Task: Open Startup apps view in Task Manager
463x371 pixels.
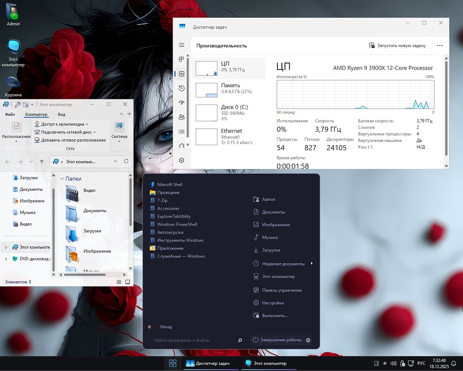Action: tap(181, 102)
